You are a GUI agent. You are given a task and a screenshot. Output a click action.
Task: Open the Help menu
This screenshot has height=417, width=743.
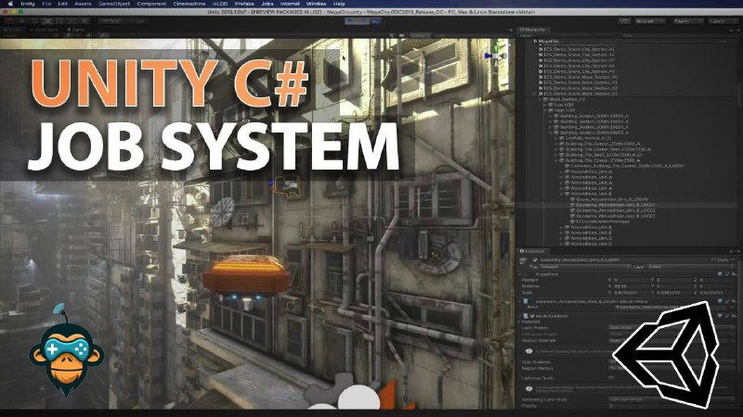tap(339, 4)
